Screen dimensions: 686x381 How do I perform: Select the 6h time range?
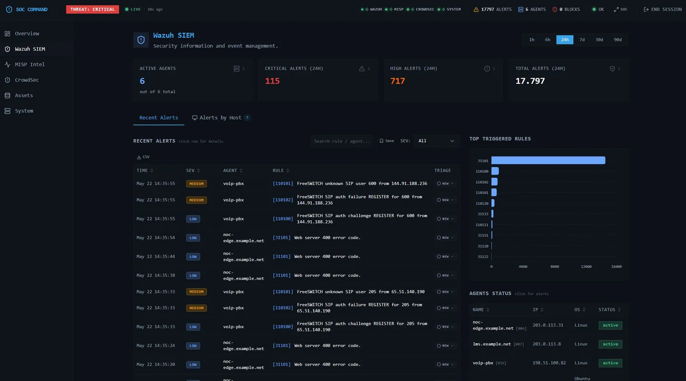point(548,39)
